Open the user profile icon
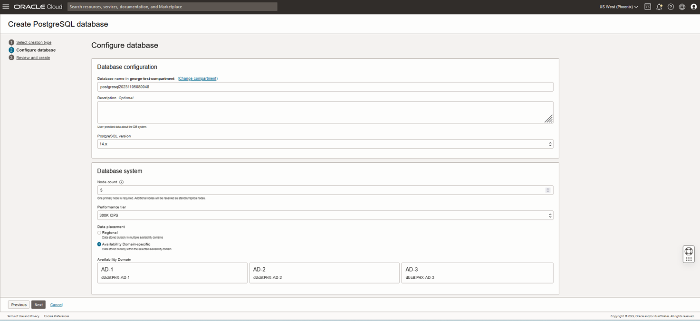 point(693,7)
